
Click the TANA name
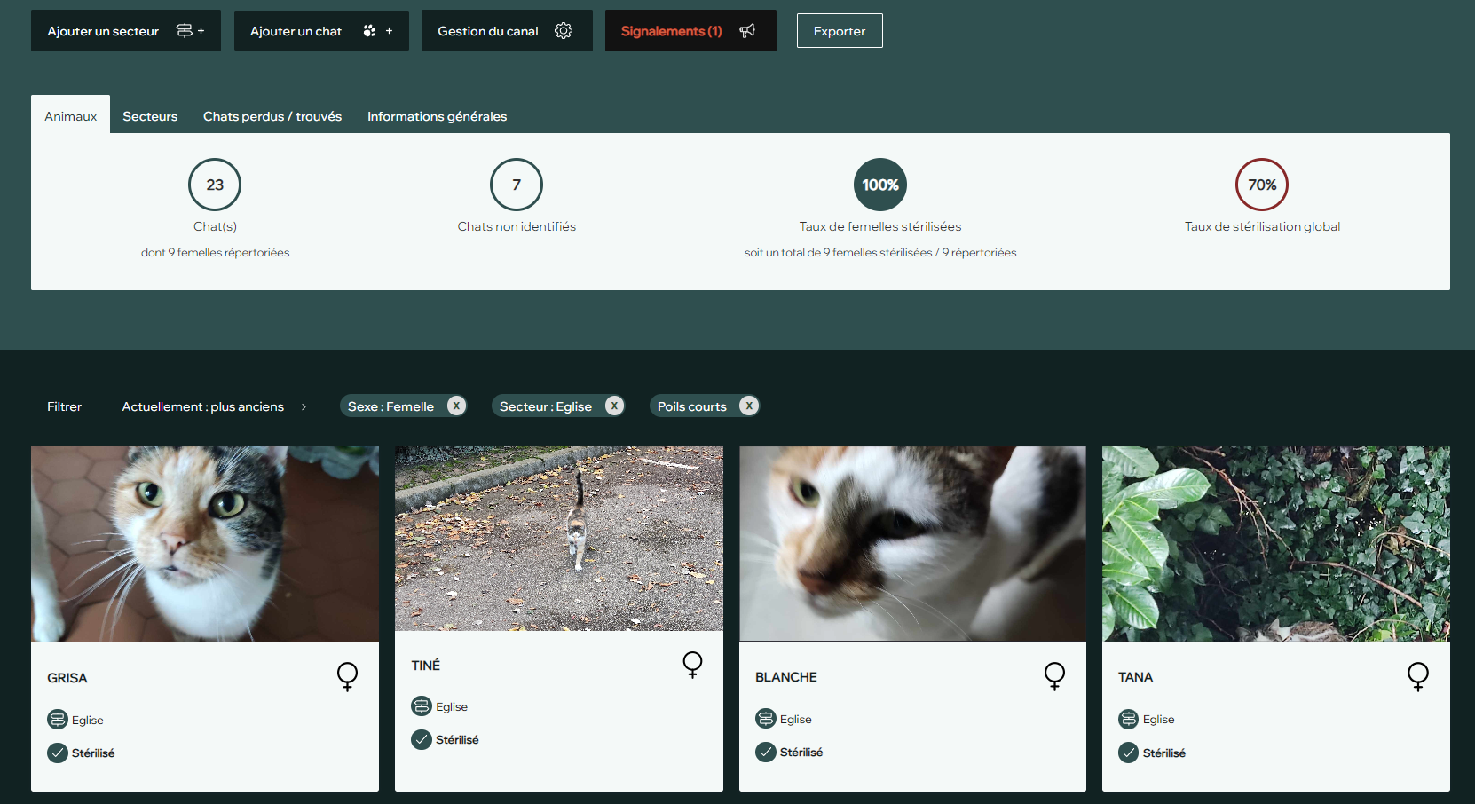click(x=1135, y=677)
